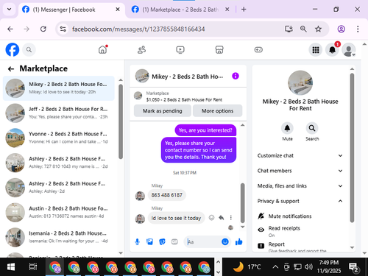Open Windows Task View
Viewport: 368px width, 276px height.
pos(33,266)
